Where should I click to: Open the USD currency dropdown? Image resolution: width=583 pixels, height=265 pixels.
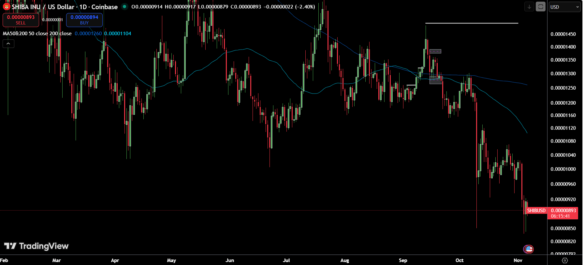tap(564, 7)
